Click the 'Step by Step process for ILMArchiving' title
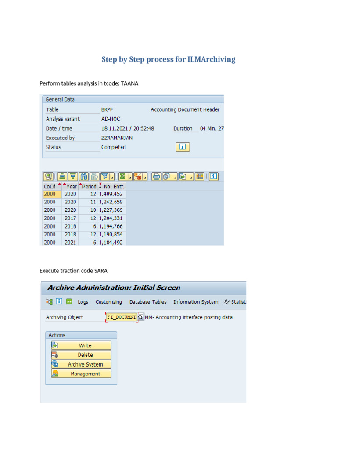337x450 pixels. click(168, 59)
